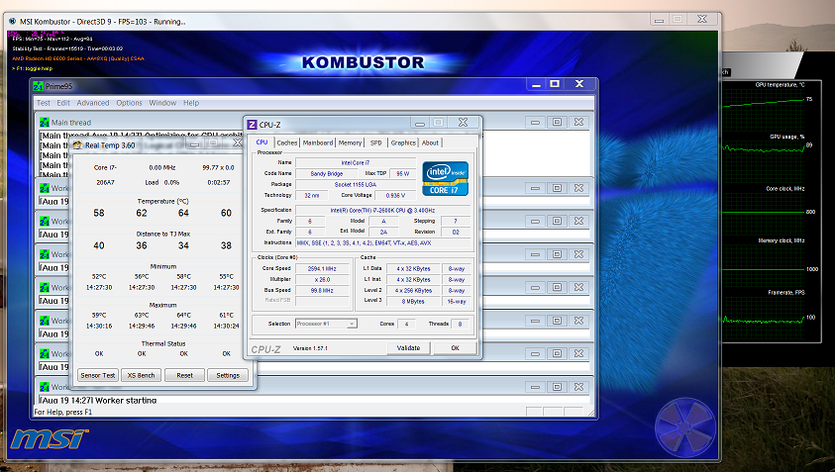
Task: Click the MSI Kombustor title bar icon
Action: [x=12, y=22]
